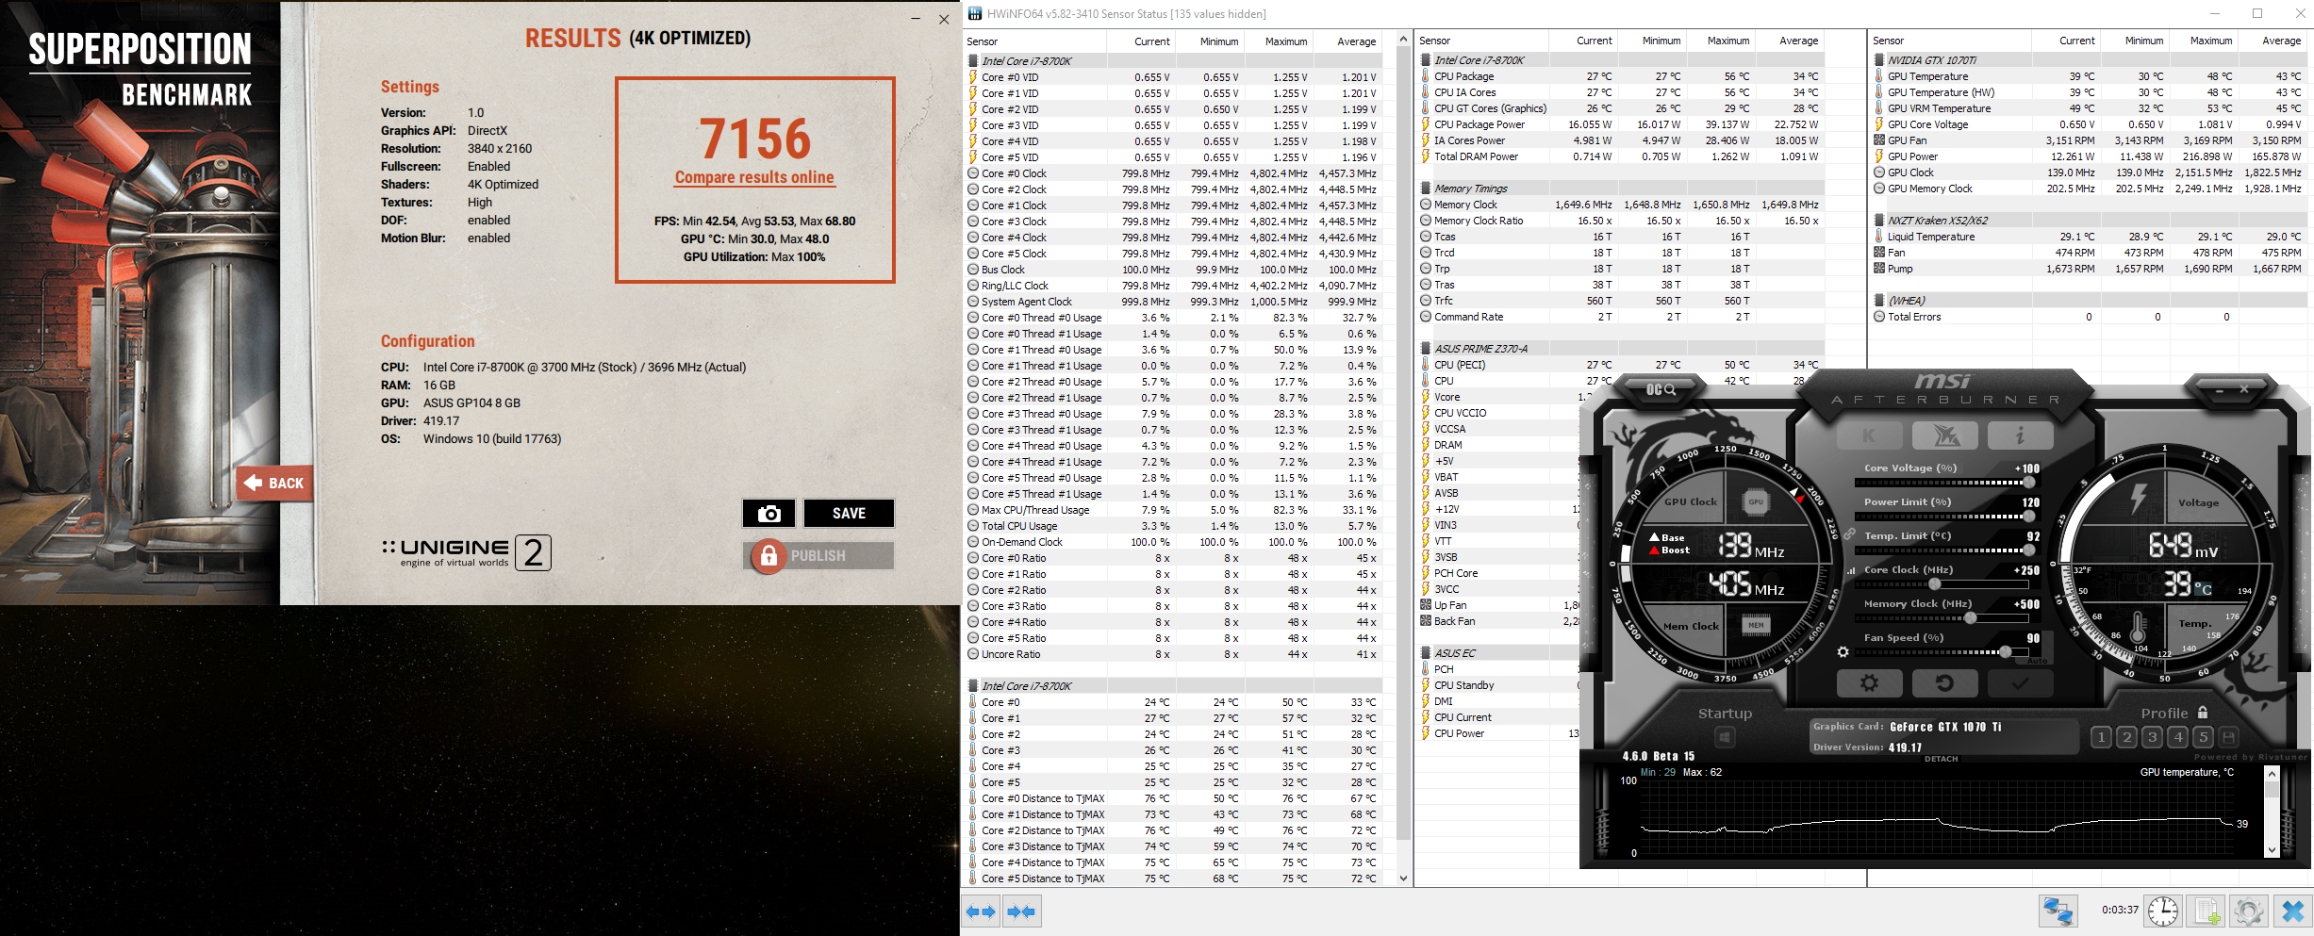The width and height of the screenshot is (2314, 936).
Task: Reset HWiNFO elapsed time clock icon
Action: tap(2163, 911)
